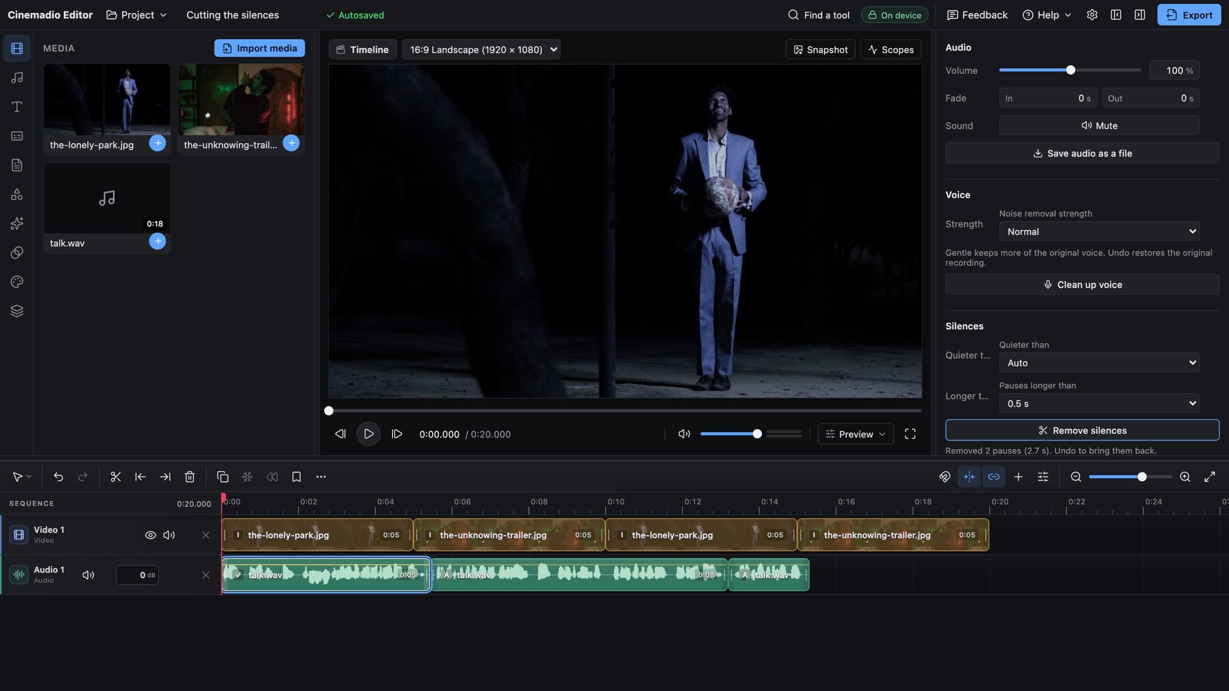Open the Noise removal strength dropdown

point(1099,231)
